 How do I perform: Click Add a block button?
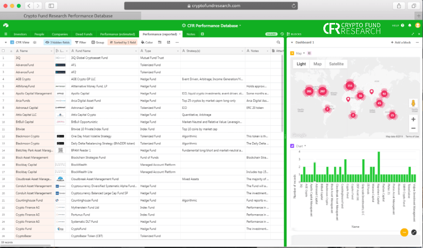(400, 43)
